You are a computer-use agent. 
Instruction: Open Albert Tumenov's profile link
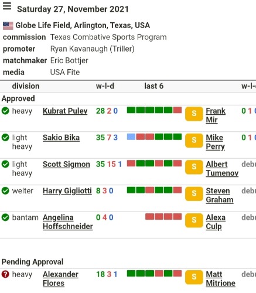[x=222, y=169]
